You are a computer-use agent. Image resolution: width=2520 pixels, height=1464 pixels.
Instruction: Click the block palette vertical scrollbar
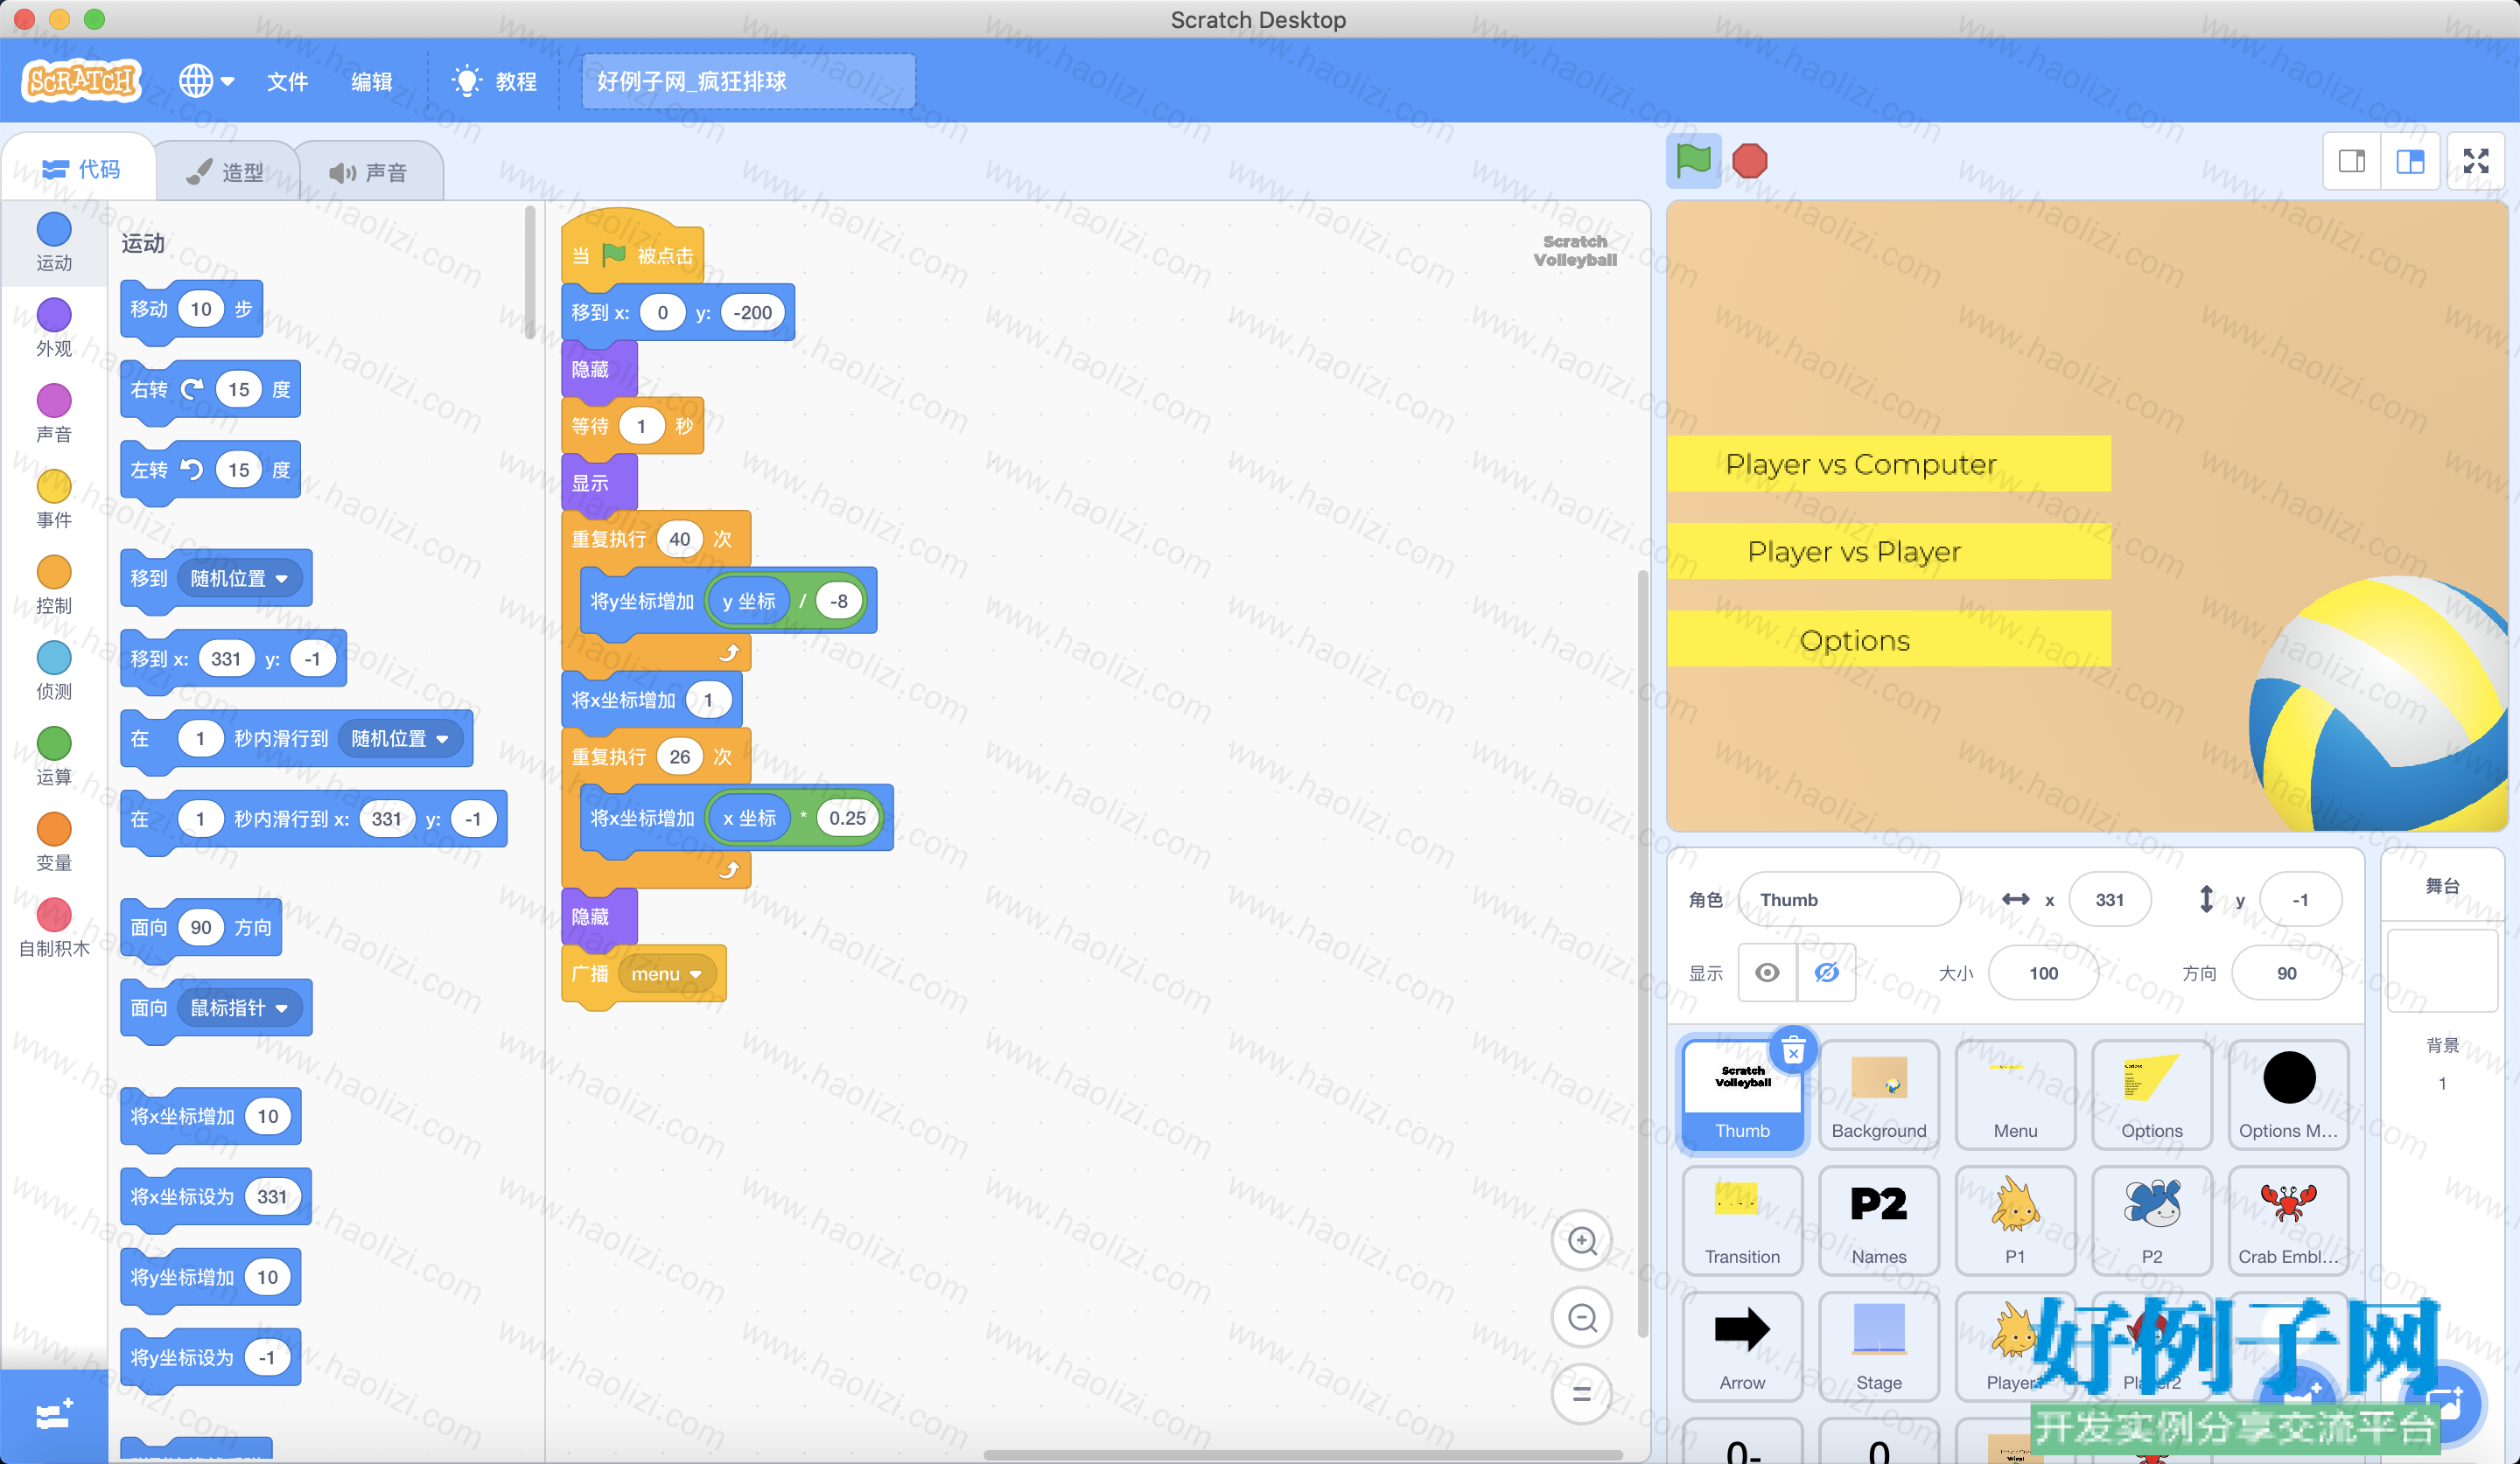(529, 272)
